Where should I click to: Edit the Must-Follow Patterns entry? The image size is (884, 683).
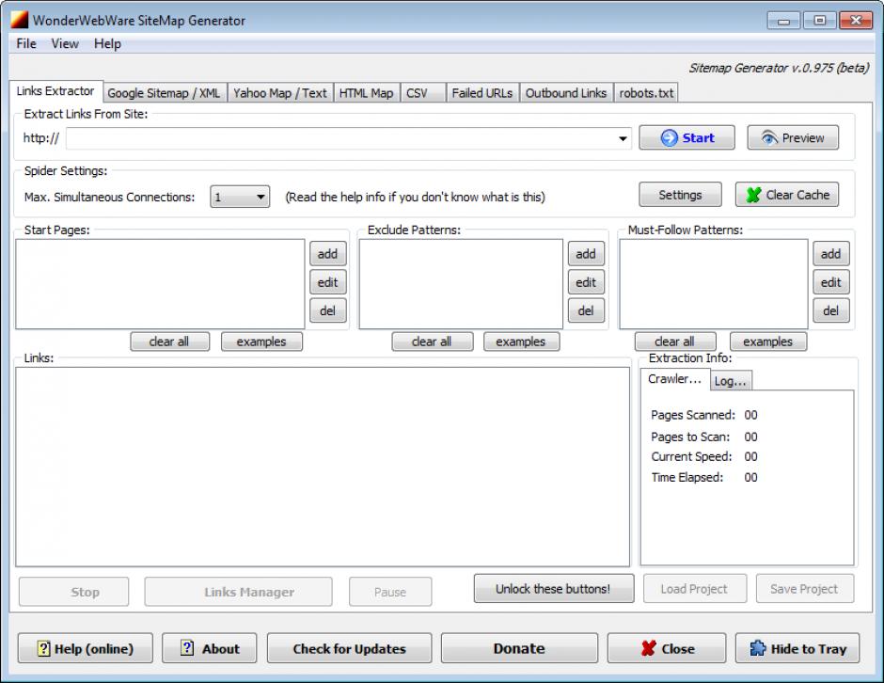[831, 282]
